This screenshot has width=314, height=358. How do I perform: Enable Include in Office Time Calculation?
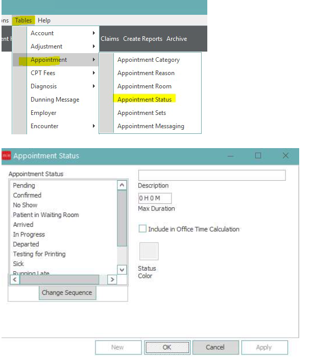click(142, 229)
